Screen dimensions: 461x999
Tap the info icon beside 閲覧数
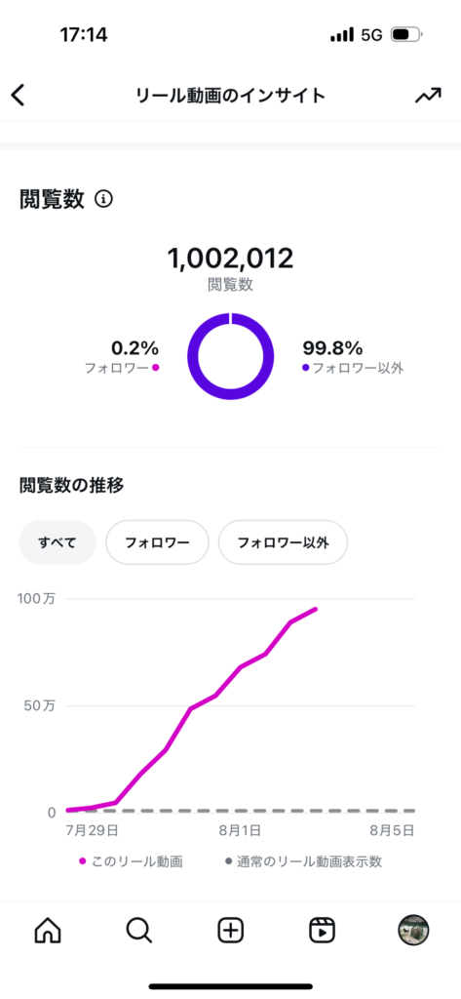tap(103, 199)
